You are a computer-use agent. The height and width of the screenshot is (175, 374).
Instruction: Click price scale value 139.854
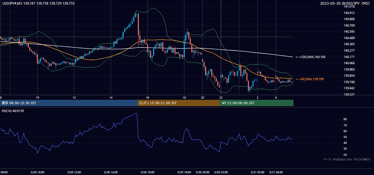pos(349,76)
